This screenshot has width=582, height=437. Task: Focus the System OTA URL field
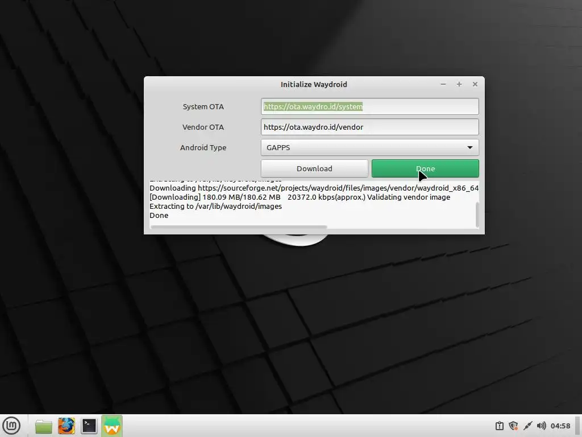pos(369,106)
